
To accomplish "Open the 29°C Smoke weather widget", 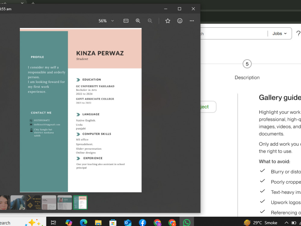I will [260, 223].
